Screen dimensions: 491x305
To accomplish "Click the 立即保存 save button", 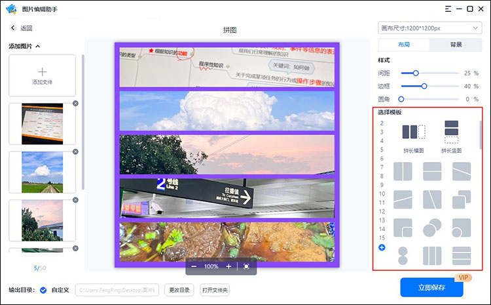I will point(431,287).
